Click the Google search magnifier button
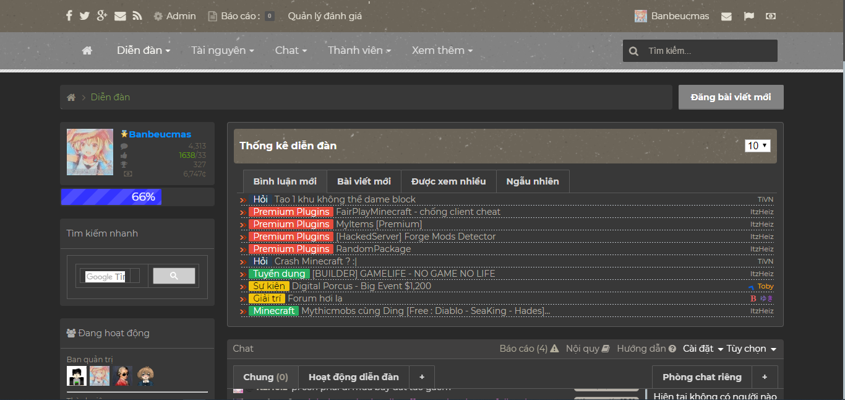This screenshot has height=400, width=845. pyautogui.click(x=174, y=276)
